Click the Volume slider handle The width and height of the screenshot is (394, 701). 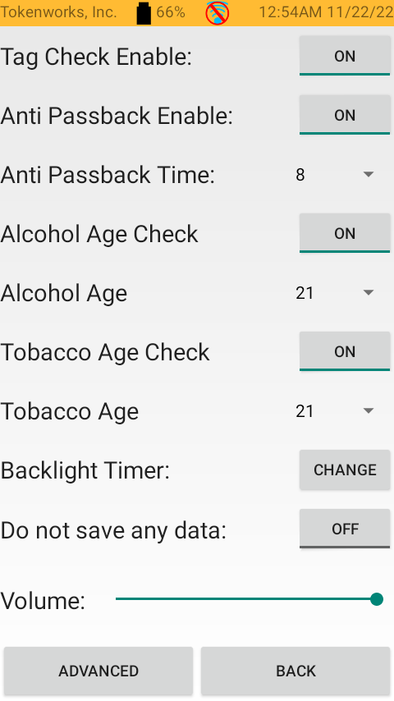click(x=377, y=599)
